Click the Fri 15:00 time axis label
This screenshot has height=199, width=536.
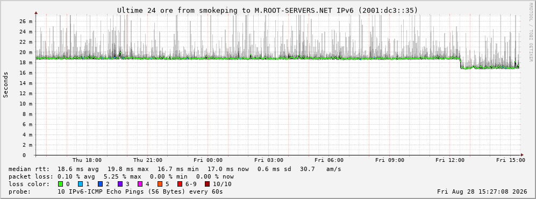[x=511, y=160]
